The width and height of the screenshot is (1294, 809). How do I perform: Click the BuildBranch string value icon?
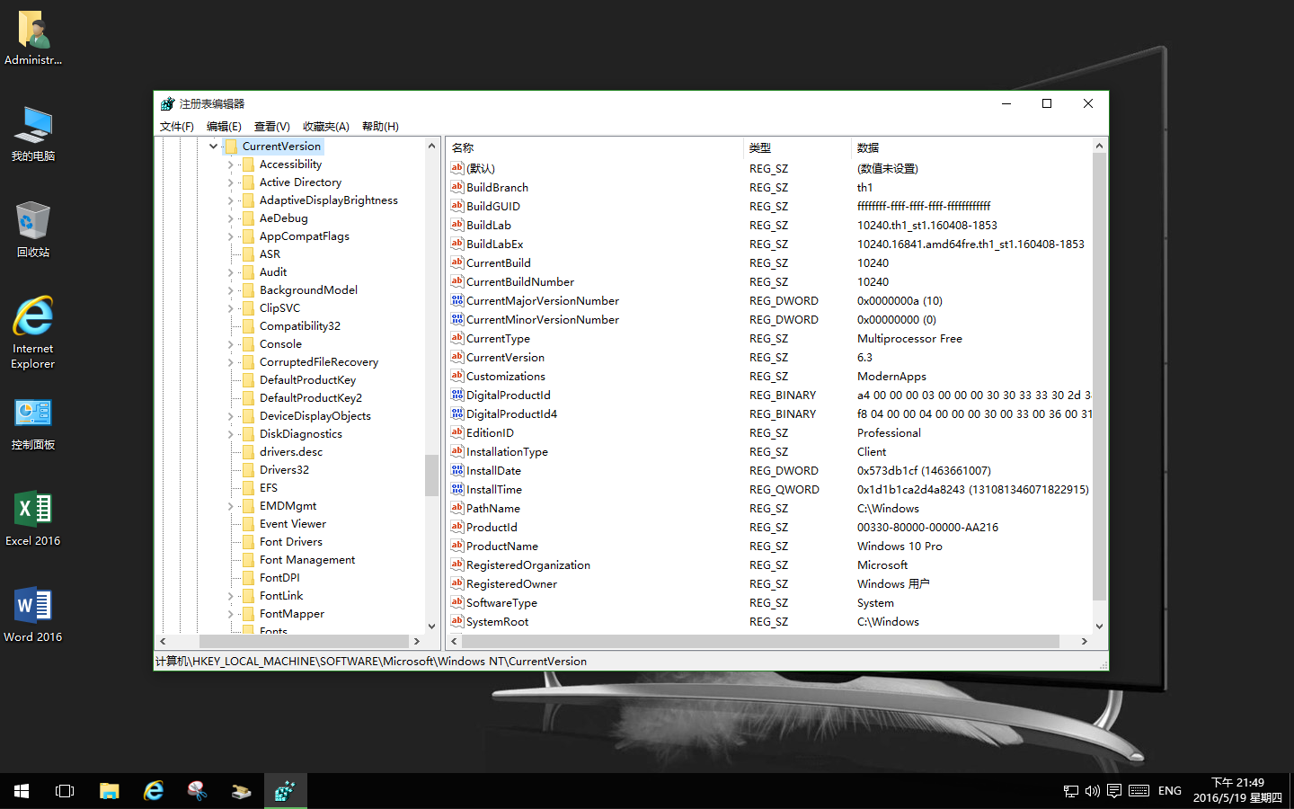[x=456, y=187]
